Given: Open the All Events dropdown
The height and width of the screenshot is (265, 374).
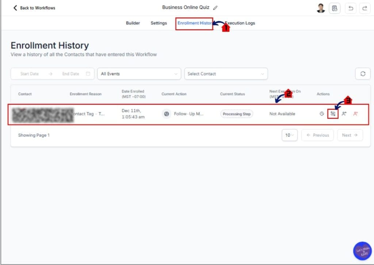Looking at the screenshot, I should (139, 73).
